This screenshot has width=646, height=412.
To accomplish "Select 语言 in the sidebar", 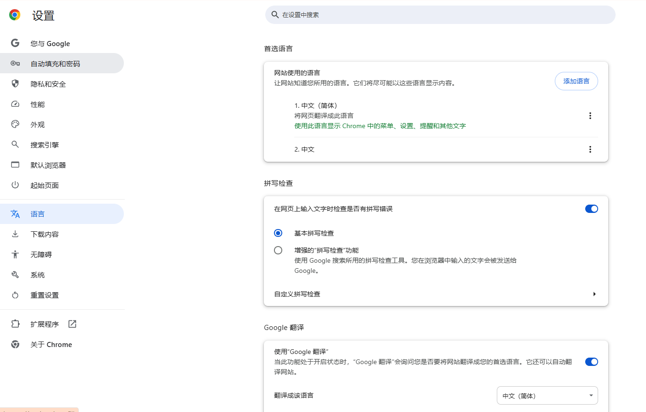I will click(x=62, y=214).
